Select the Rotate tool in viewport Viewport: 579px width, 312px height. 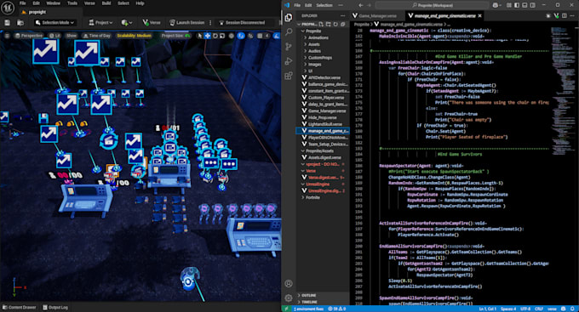[x=215, y=36]
